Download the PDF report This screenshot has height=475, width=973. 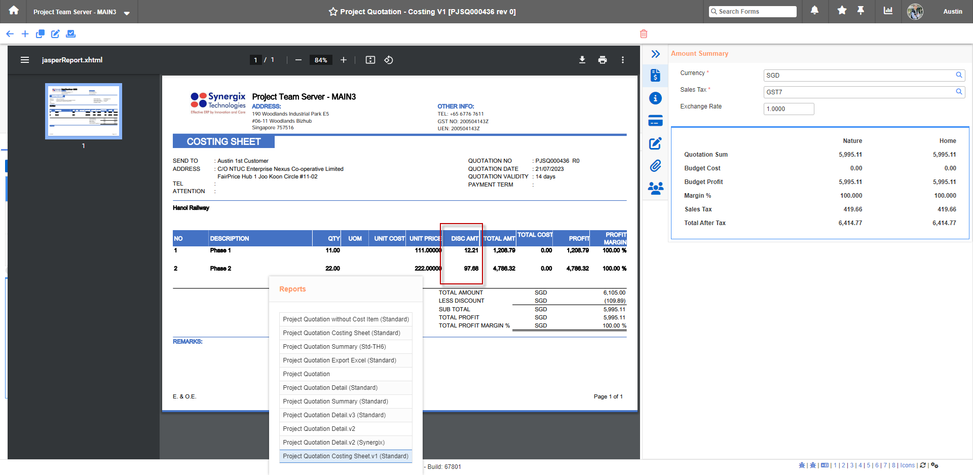tap(582, 60)
